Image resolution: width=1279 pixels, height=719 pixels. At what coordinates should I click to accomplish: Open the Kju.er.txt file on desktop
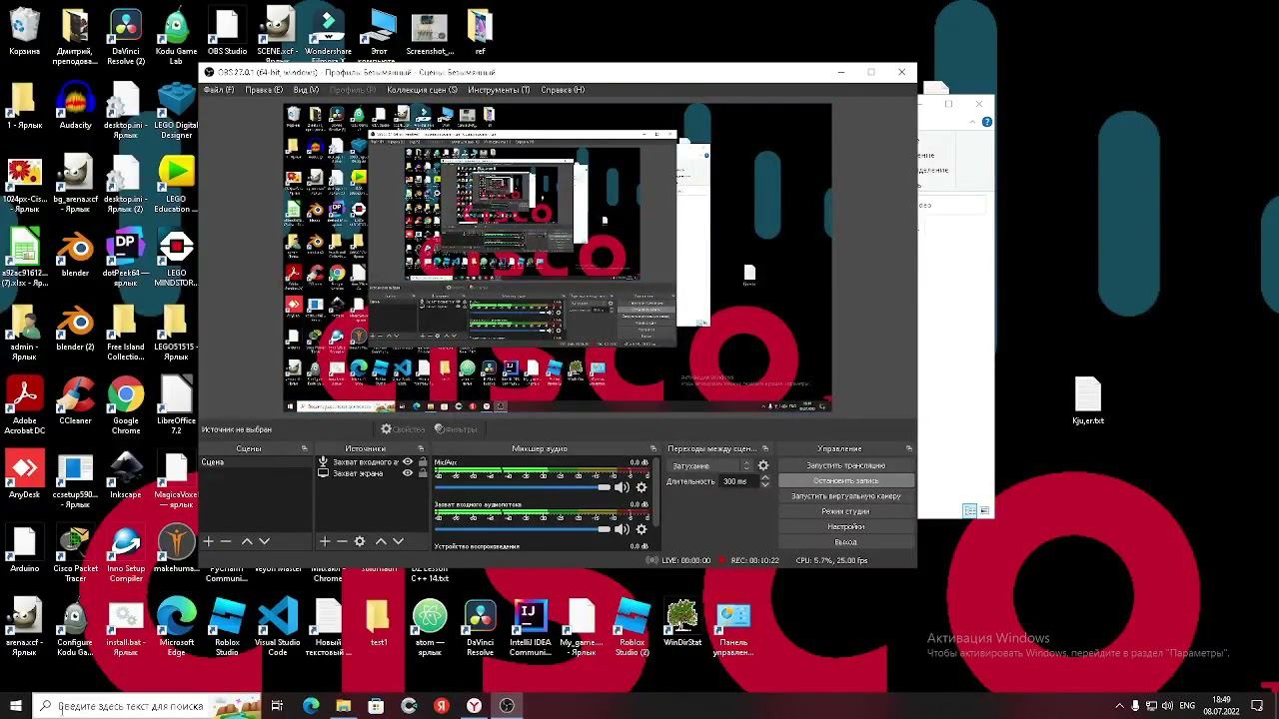1088,400
